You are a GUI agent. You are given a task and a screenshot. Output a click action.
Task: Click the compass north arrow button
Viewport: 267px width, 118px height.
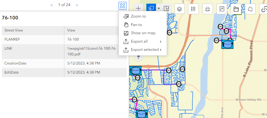(138, 57)
